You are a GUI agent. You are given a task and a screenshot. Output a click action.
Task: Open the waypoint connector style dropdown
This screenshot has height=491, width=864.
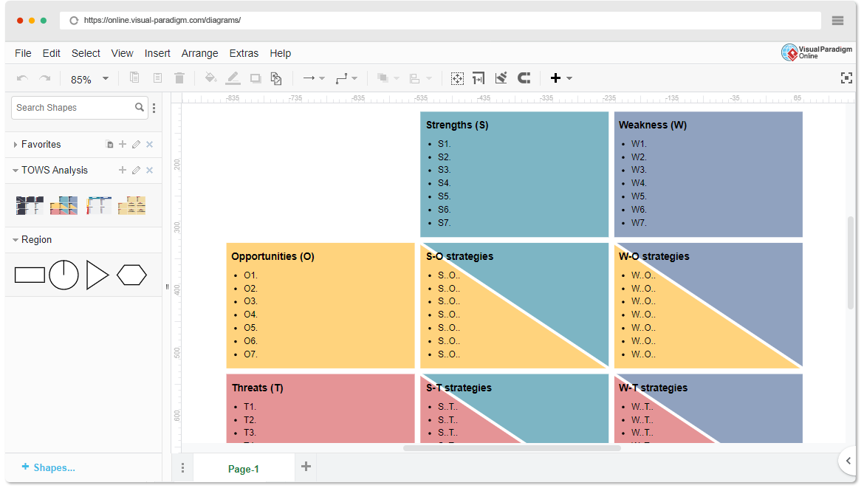point(354,78)
